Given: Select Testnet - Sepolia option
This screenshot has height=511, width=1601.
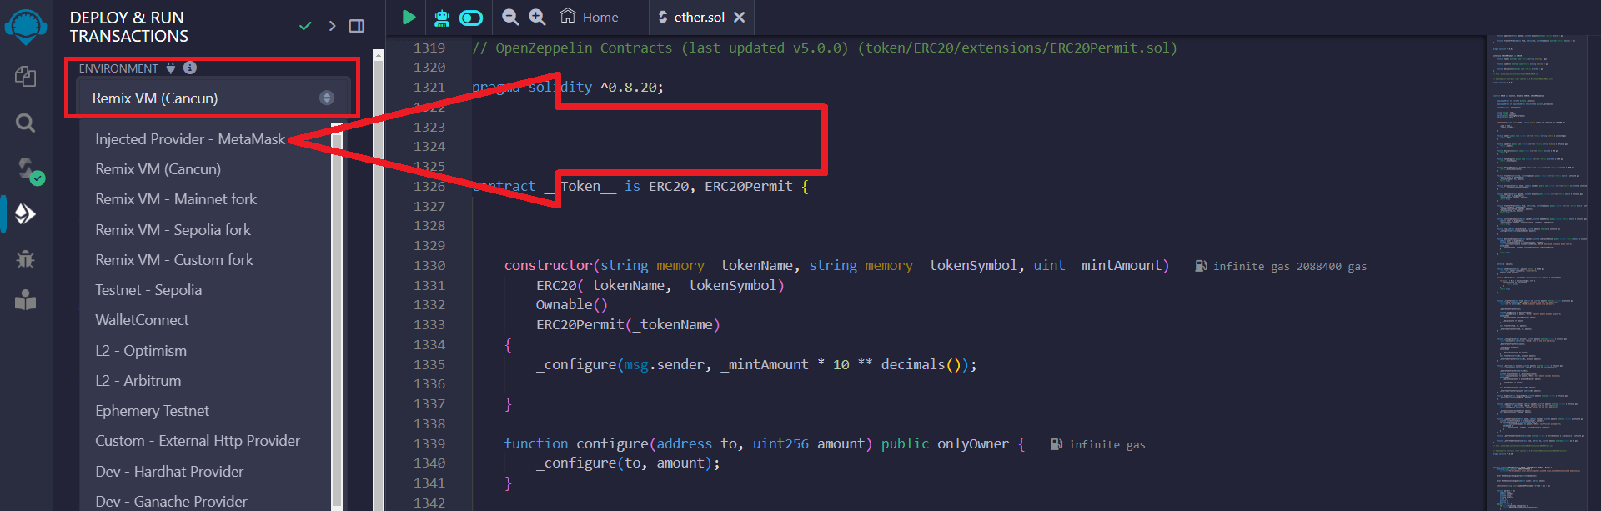Looking at the screenshot, I should (x=148, y=290).
